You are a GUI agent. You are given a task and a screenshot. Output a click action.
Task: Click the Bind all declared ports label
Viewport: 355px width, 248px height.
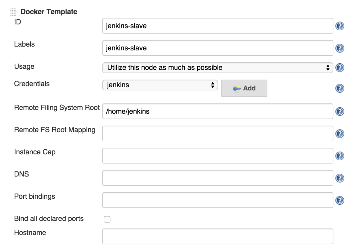pos(49,219)
